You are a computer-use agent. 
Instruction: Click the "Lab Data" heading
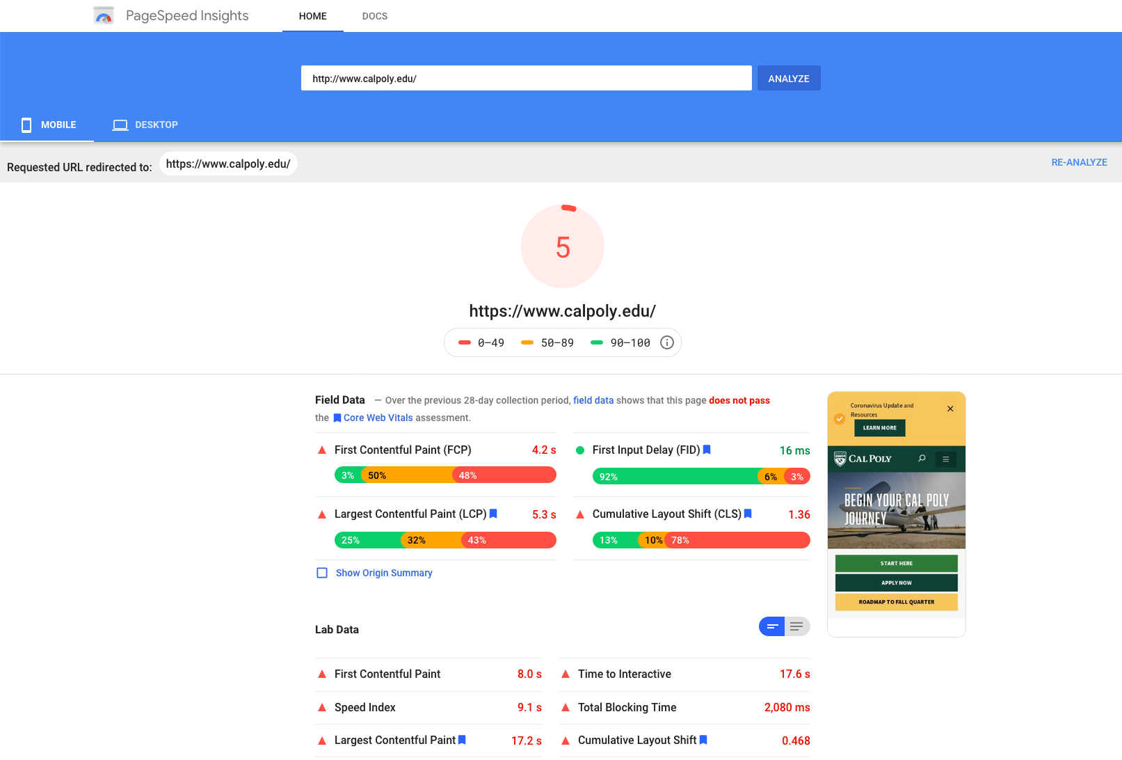point(337,629)
